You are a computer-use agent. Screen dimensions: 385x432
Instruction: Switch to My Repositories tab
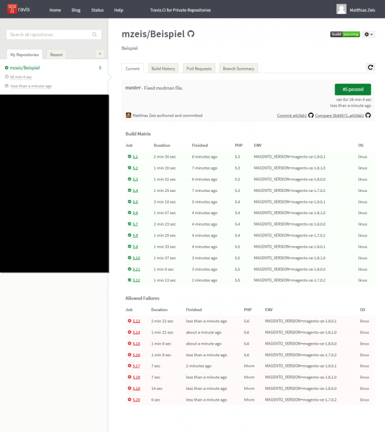click(x=25, y=55)
